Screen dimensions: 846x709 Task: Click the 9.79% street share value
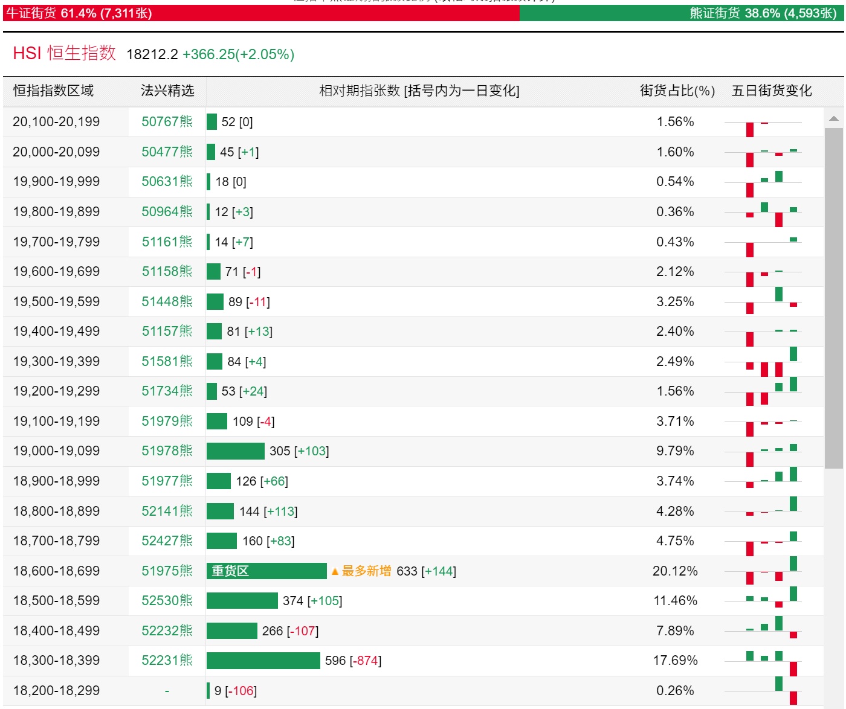point(675,451)
